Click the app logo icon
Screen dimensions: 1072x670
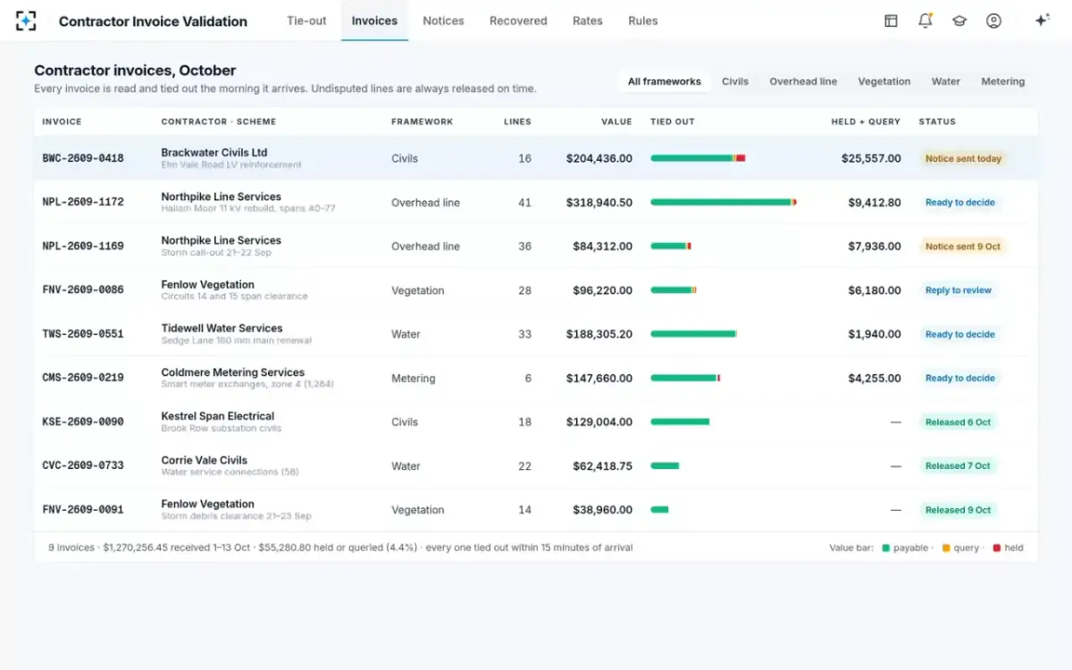(x=26, y=21)
